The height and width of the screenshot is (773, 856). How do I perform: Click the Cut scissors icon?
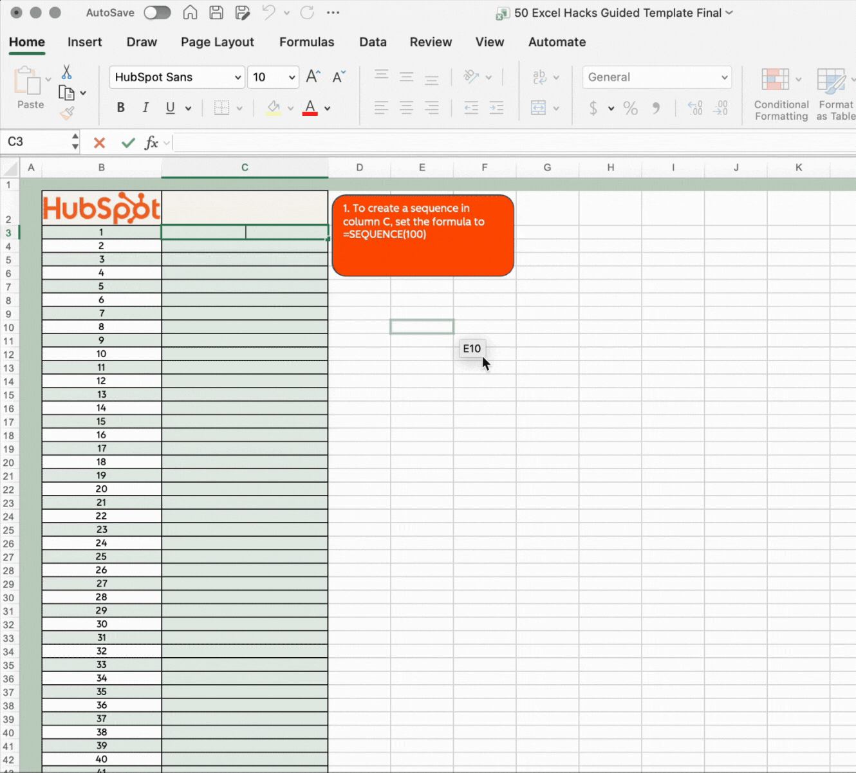pyautogui.click(x=66, y=72)
